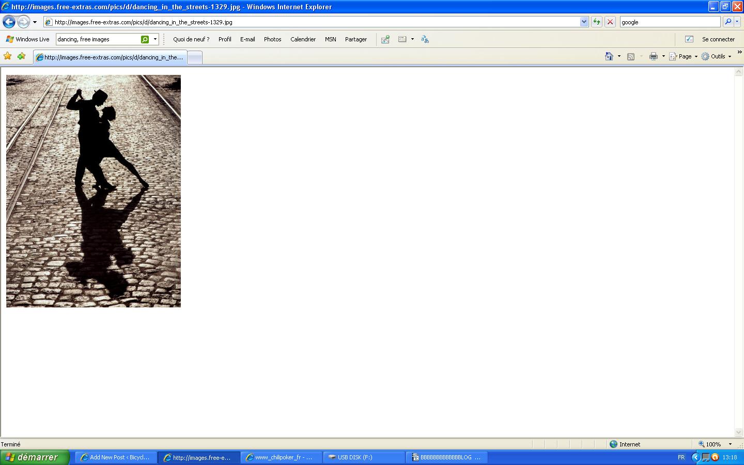This screenshot has height=465, width=744.
Task: Open the Outils menu
Action: 717,56
